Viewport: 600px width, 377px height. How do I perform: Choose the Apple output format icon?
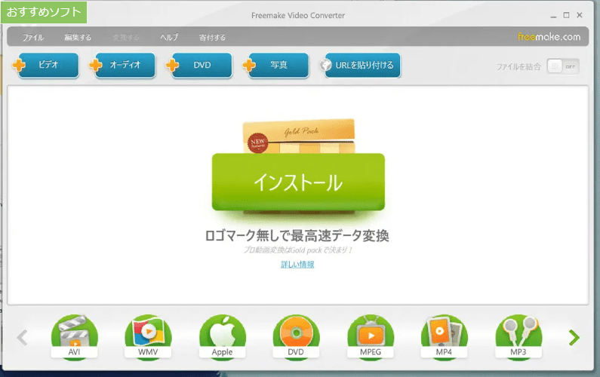tap(223, 336)
